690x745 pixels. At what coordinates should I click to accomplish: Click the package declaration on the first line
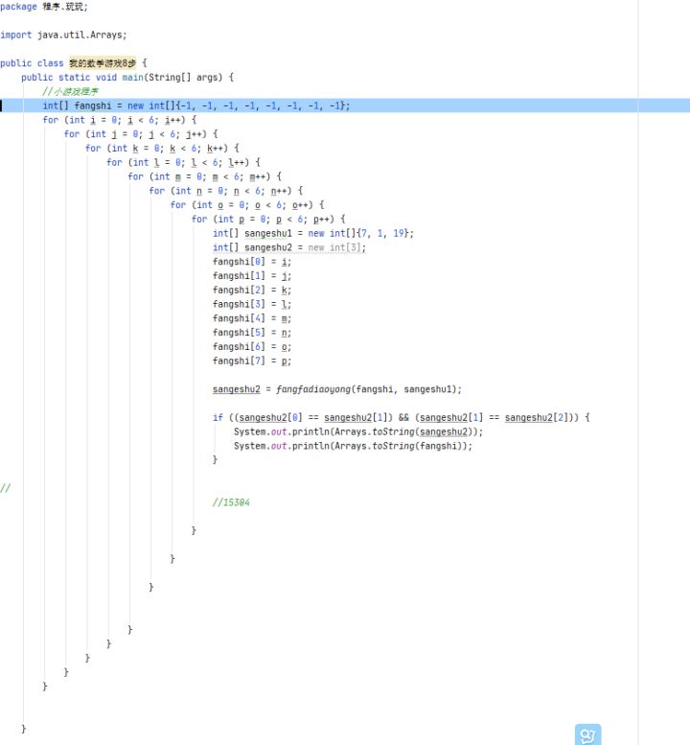tap(43, 7)
